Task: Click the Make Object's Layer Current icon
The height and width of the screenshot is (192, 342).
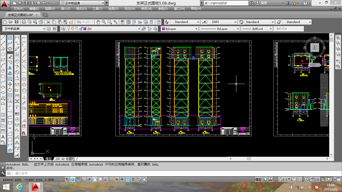Action: 144,29
